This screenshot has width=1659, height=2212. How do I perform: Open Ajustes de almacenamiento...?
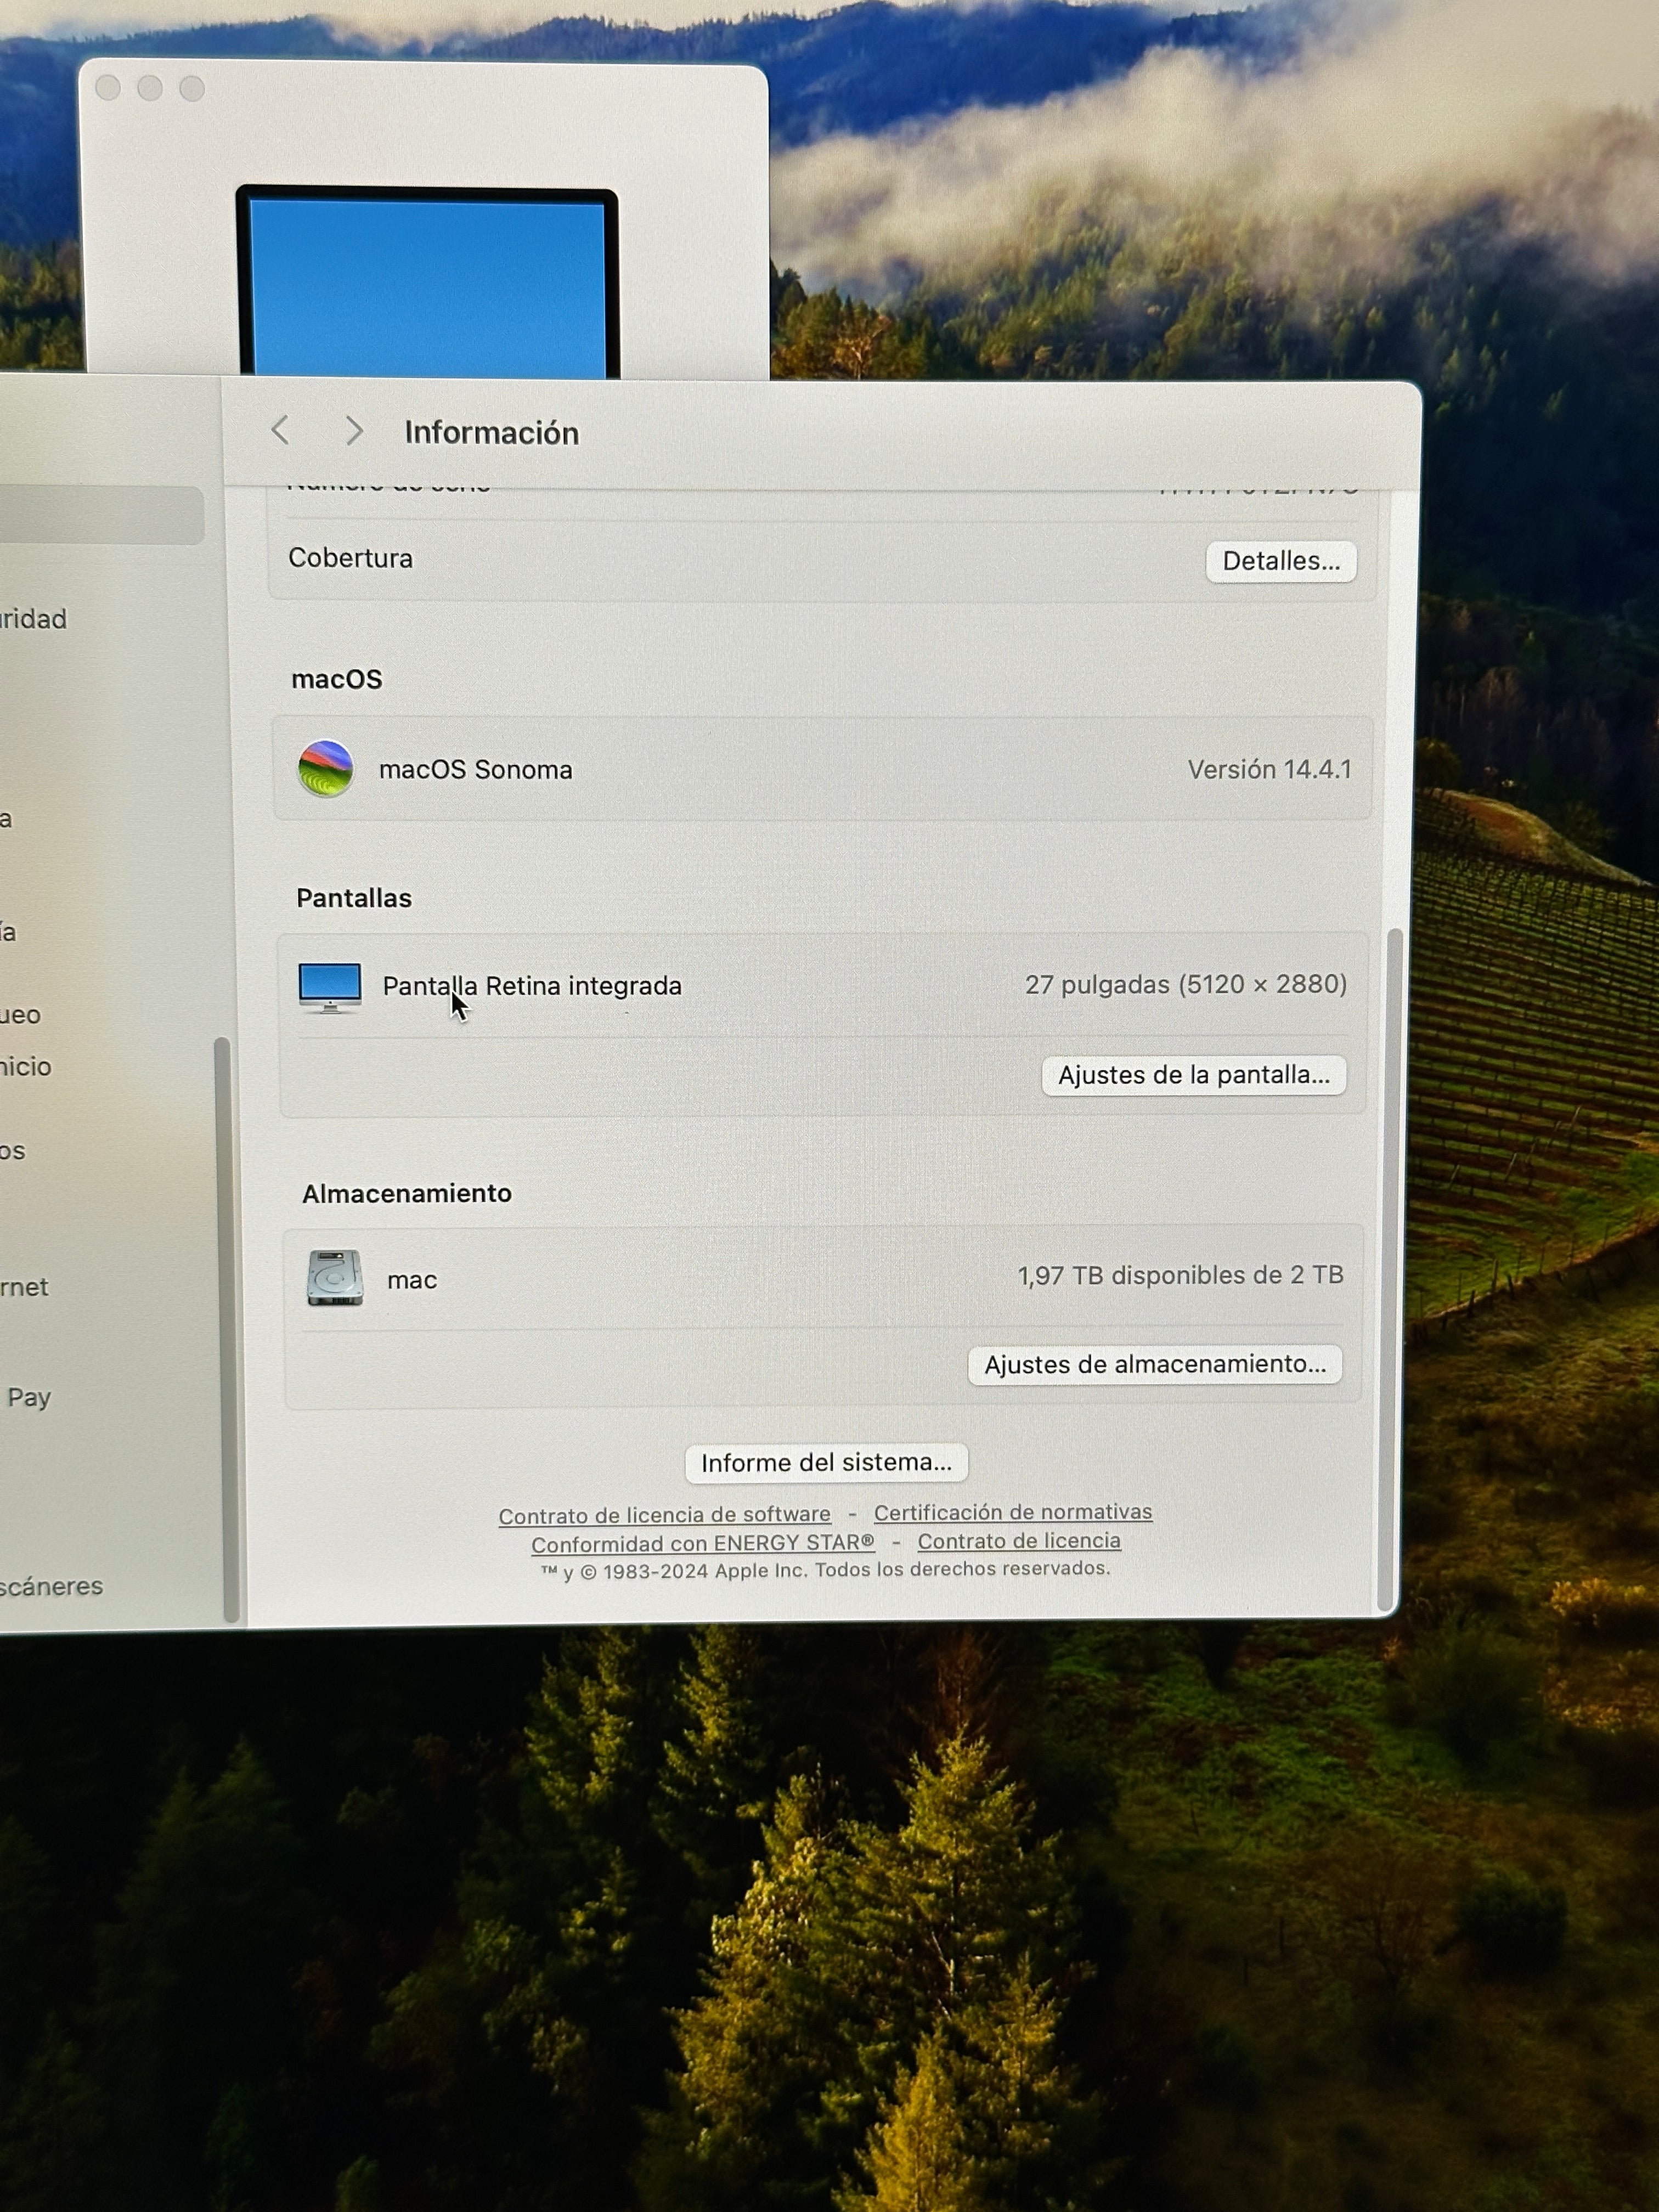[x=1155, y=1364]
